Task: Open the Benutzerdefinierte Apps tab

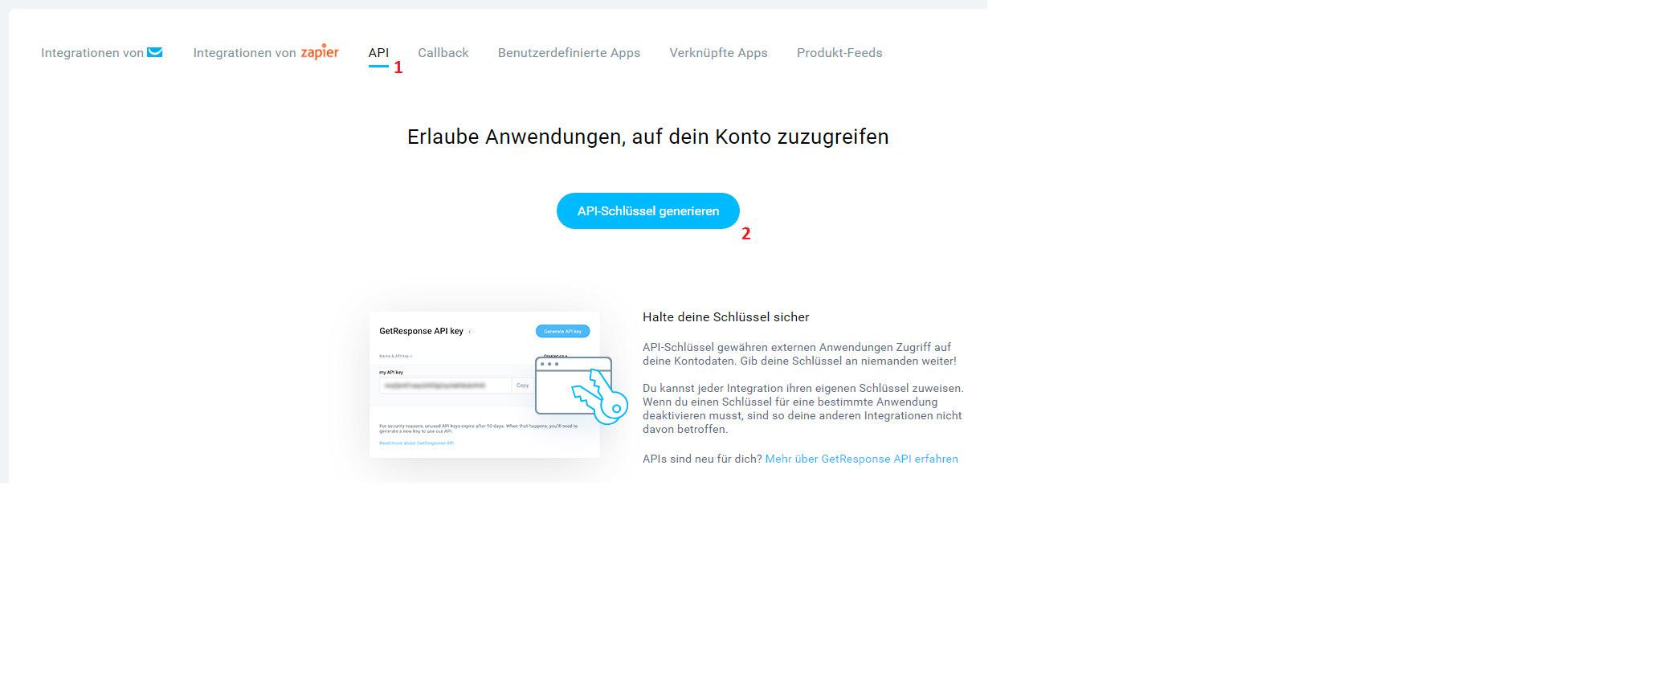Action: pyautogui.click(x=569, y=53)
